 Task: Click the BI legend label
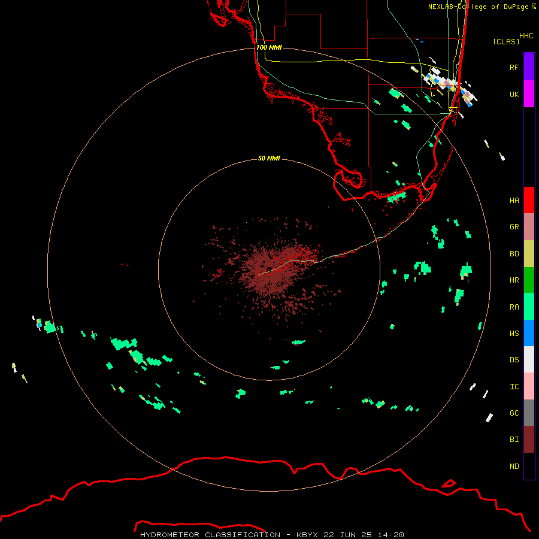click(514, 440)
